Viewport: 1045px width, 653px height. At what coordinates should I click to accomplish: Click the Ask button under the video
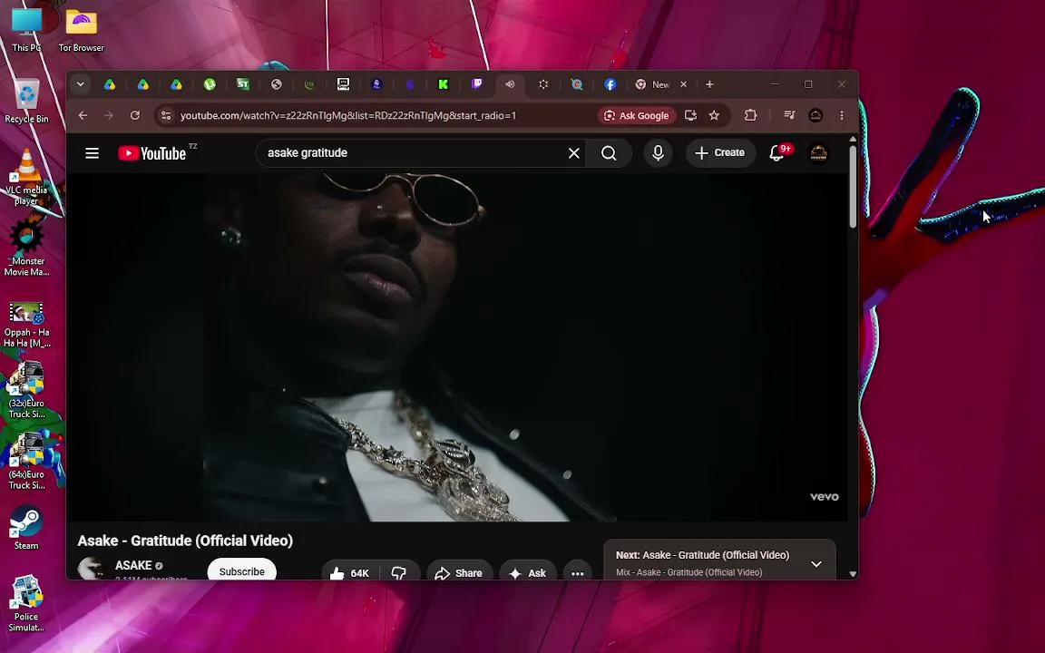pos(527,572)
